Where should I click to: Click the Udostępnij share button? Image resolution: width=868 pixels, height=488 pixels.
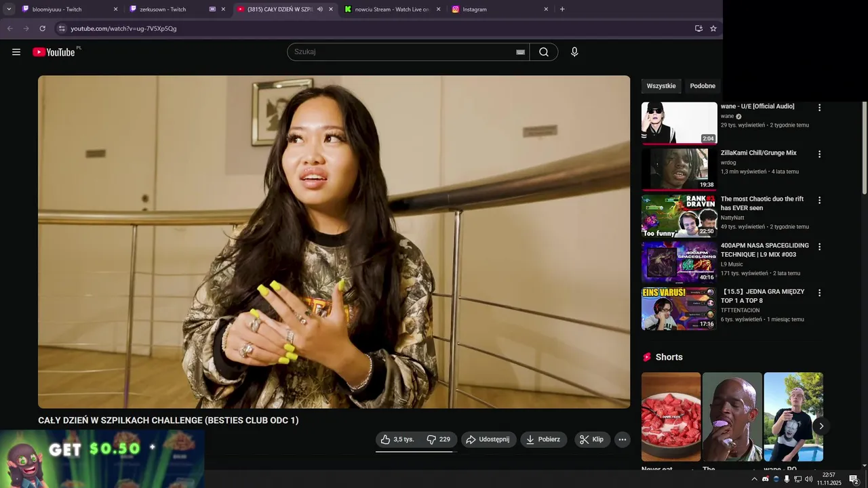489,439
